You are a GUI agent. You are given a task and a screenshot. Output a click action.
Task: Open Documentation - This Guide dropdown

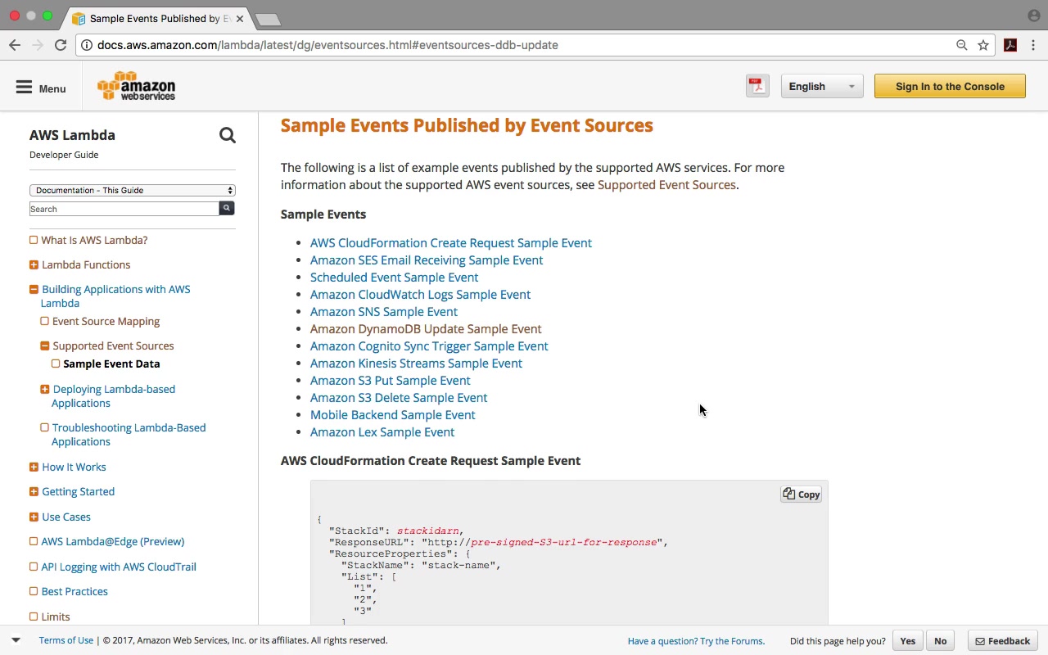click(133, 190)
